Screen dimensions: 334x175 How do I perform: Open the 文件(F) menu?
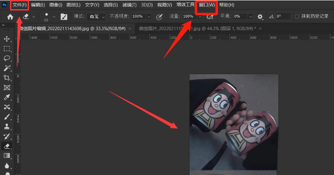pos(19,5)
